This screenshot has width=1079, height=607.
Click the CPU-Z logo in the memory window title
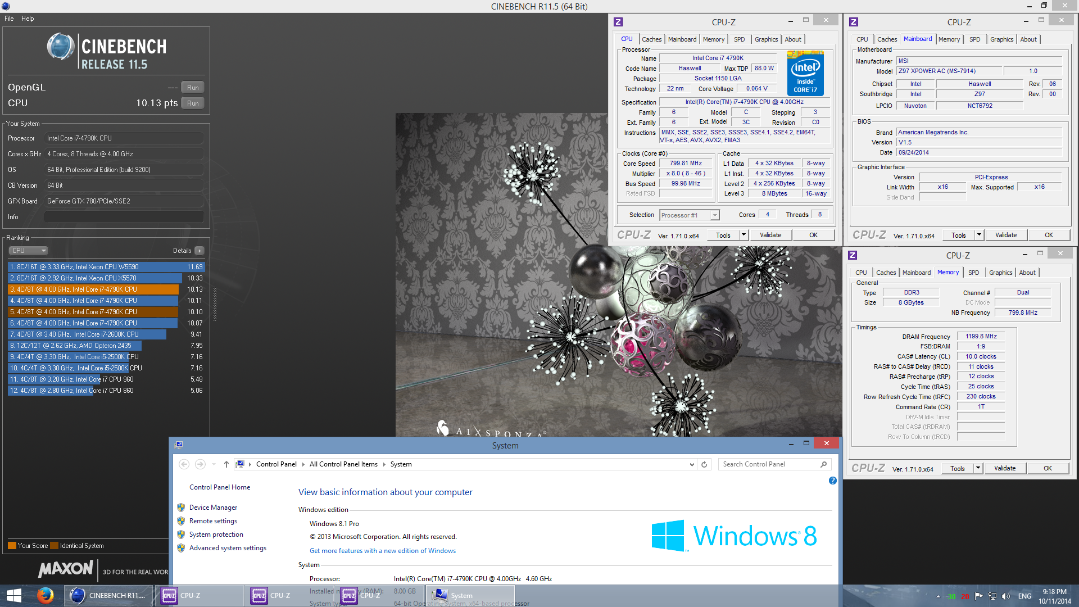(853, 255)
